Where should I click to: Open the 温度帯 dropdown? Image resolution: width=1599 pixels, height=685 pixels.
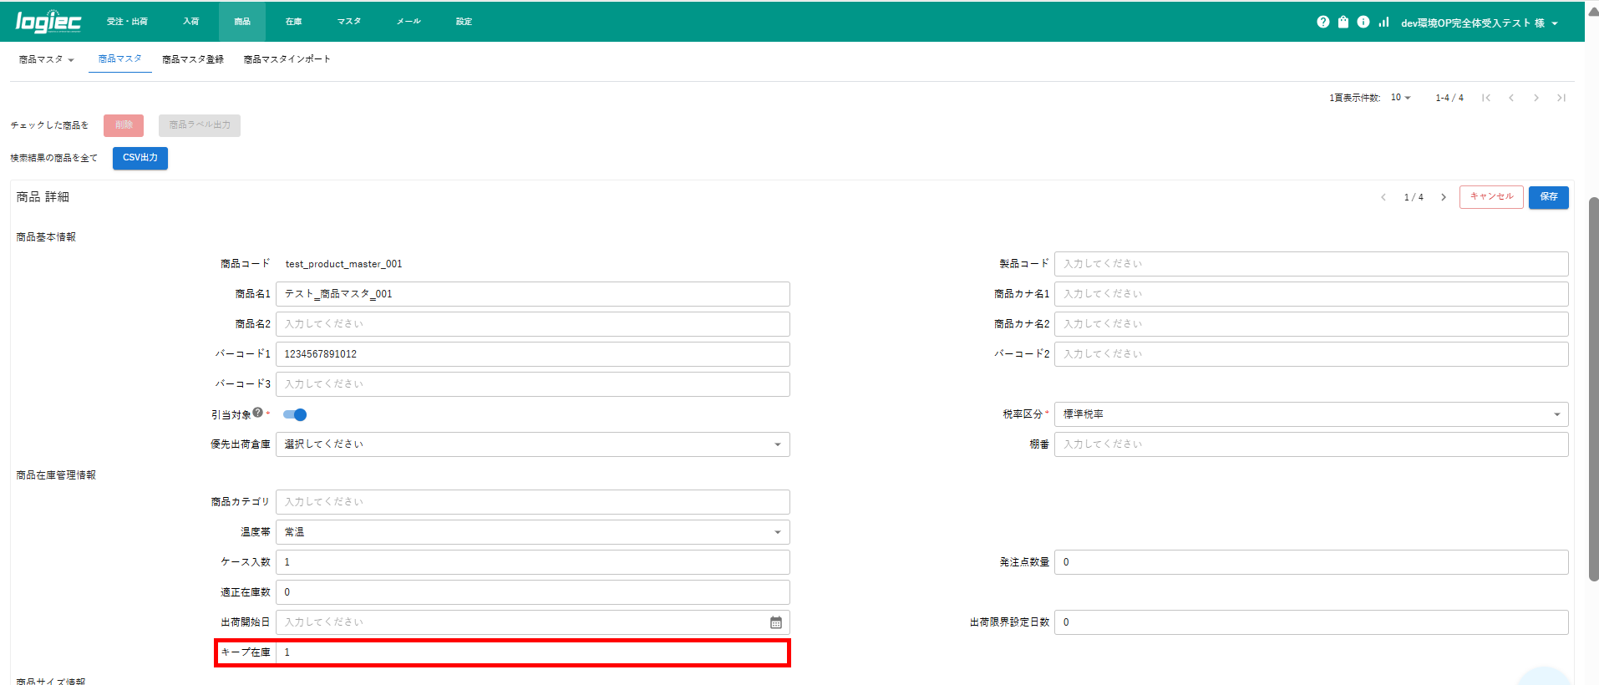pos(532,532)
